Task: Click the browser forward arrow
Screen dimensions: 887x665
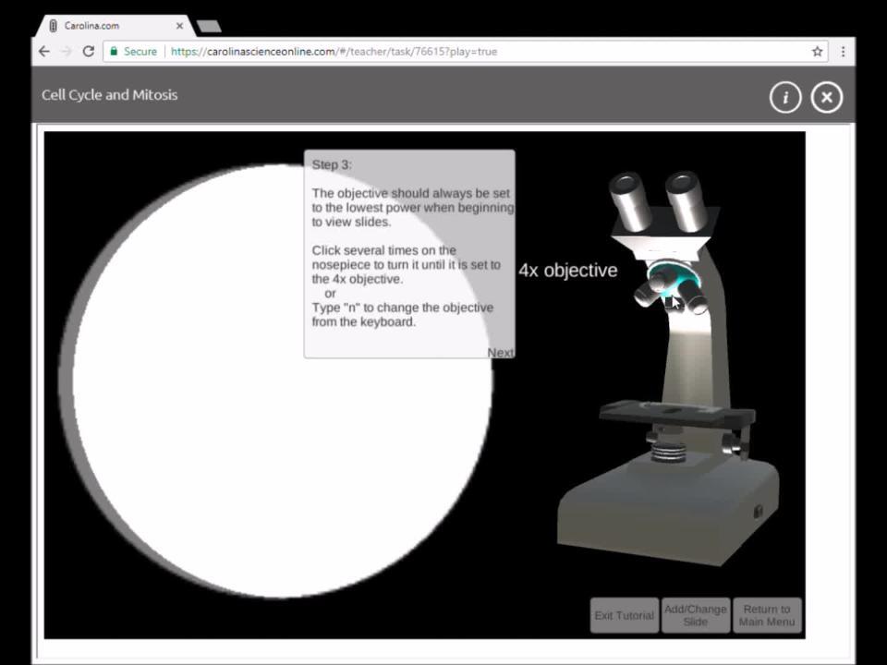Action: click(x=67, y=52)
